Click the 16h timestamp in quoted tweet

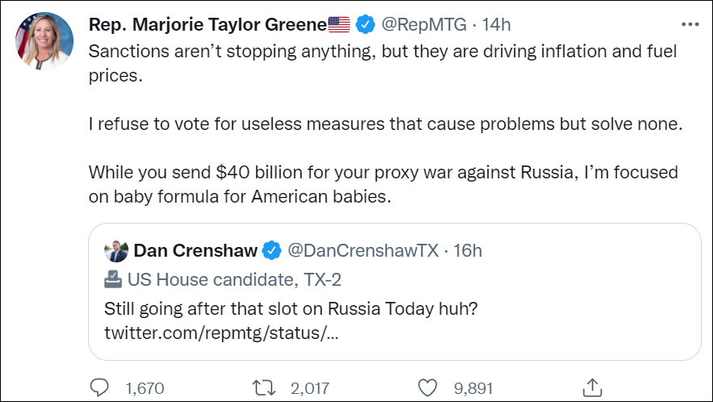(x=467, y=251)
